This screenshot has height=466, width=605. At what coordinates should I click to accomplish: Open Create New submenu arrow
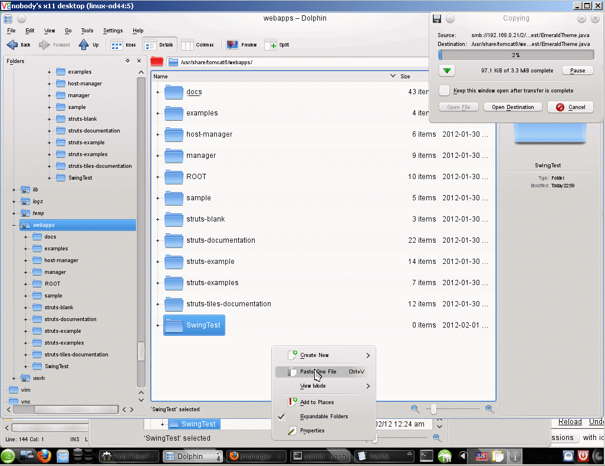[368, 355]
